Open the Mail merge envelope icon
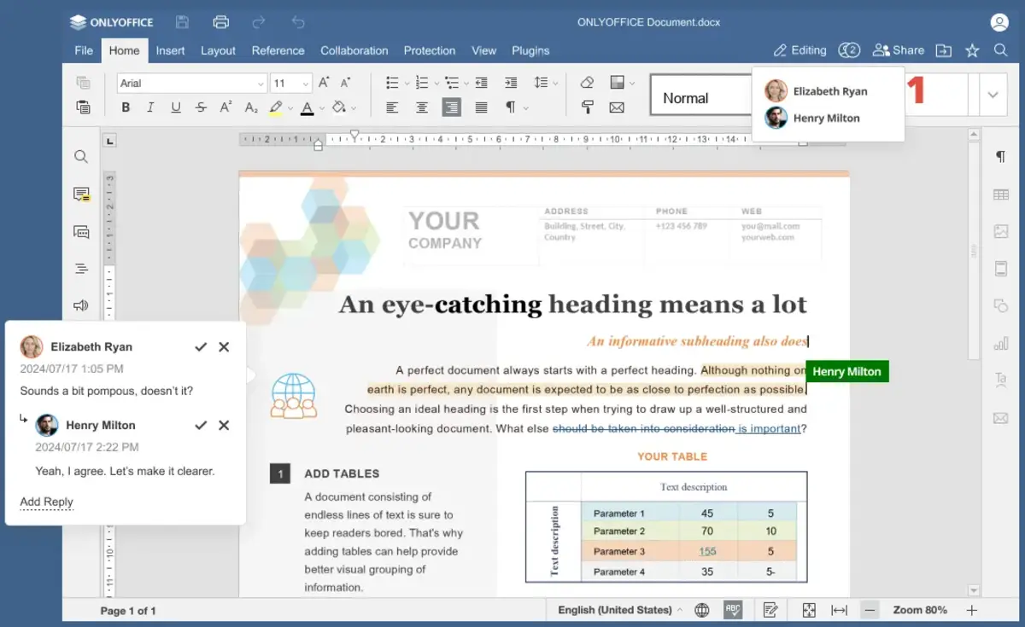The height and width of the screenshot is (627, 1025). tap(617, 107)
